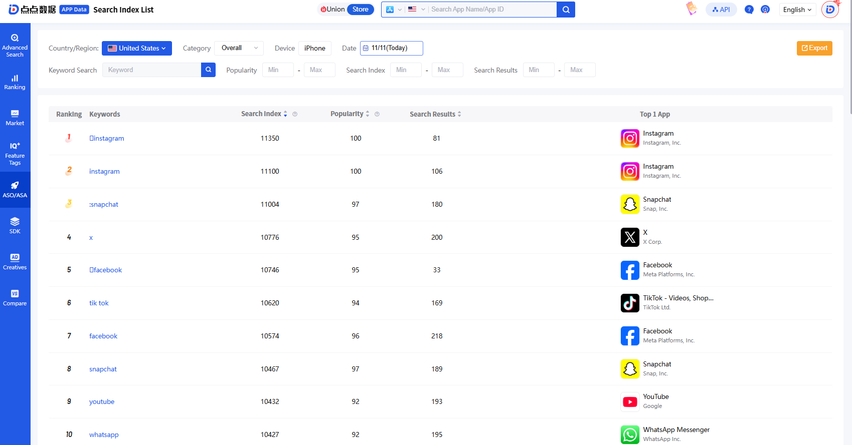Click the keyword search magnifier button
Image resolution: width=852 pixels, height=445 pixels.
tap(208, 70)
